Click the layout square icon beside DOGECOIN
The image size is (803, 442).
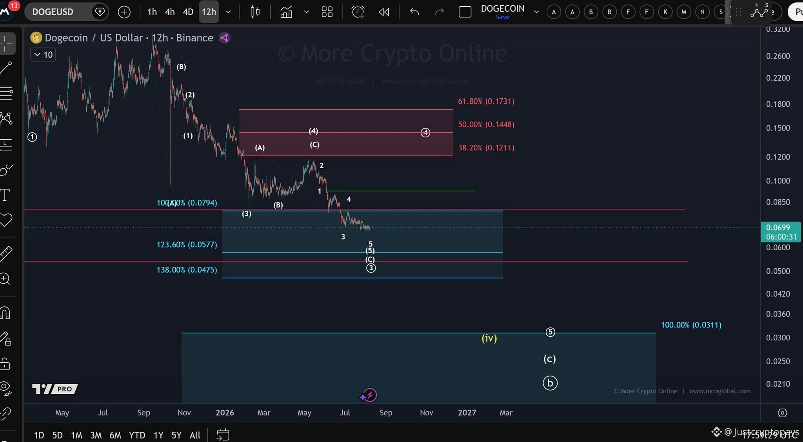coord(465,12)
